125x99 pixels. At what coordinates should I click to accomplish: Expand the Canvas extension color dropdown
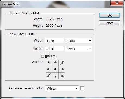click(x=62, y=88)
